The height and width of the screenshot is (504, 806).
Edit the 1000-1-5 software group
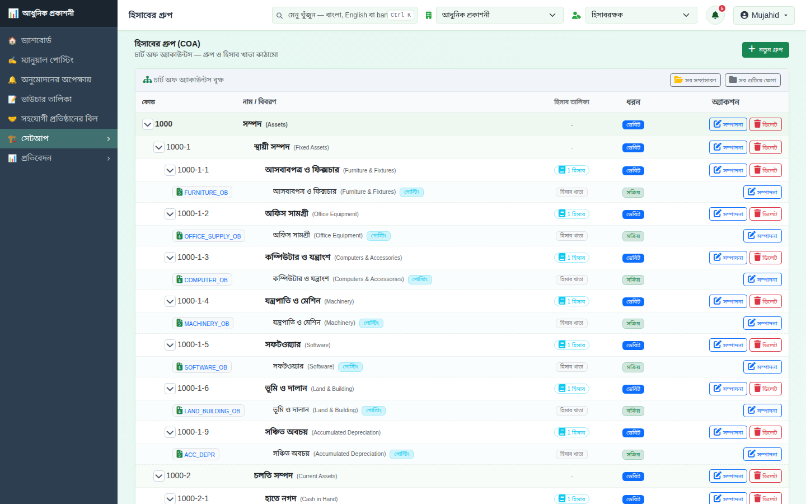coord(728,345)
